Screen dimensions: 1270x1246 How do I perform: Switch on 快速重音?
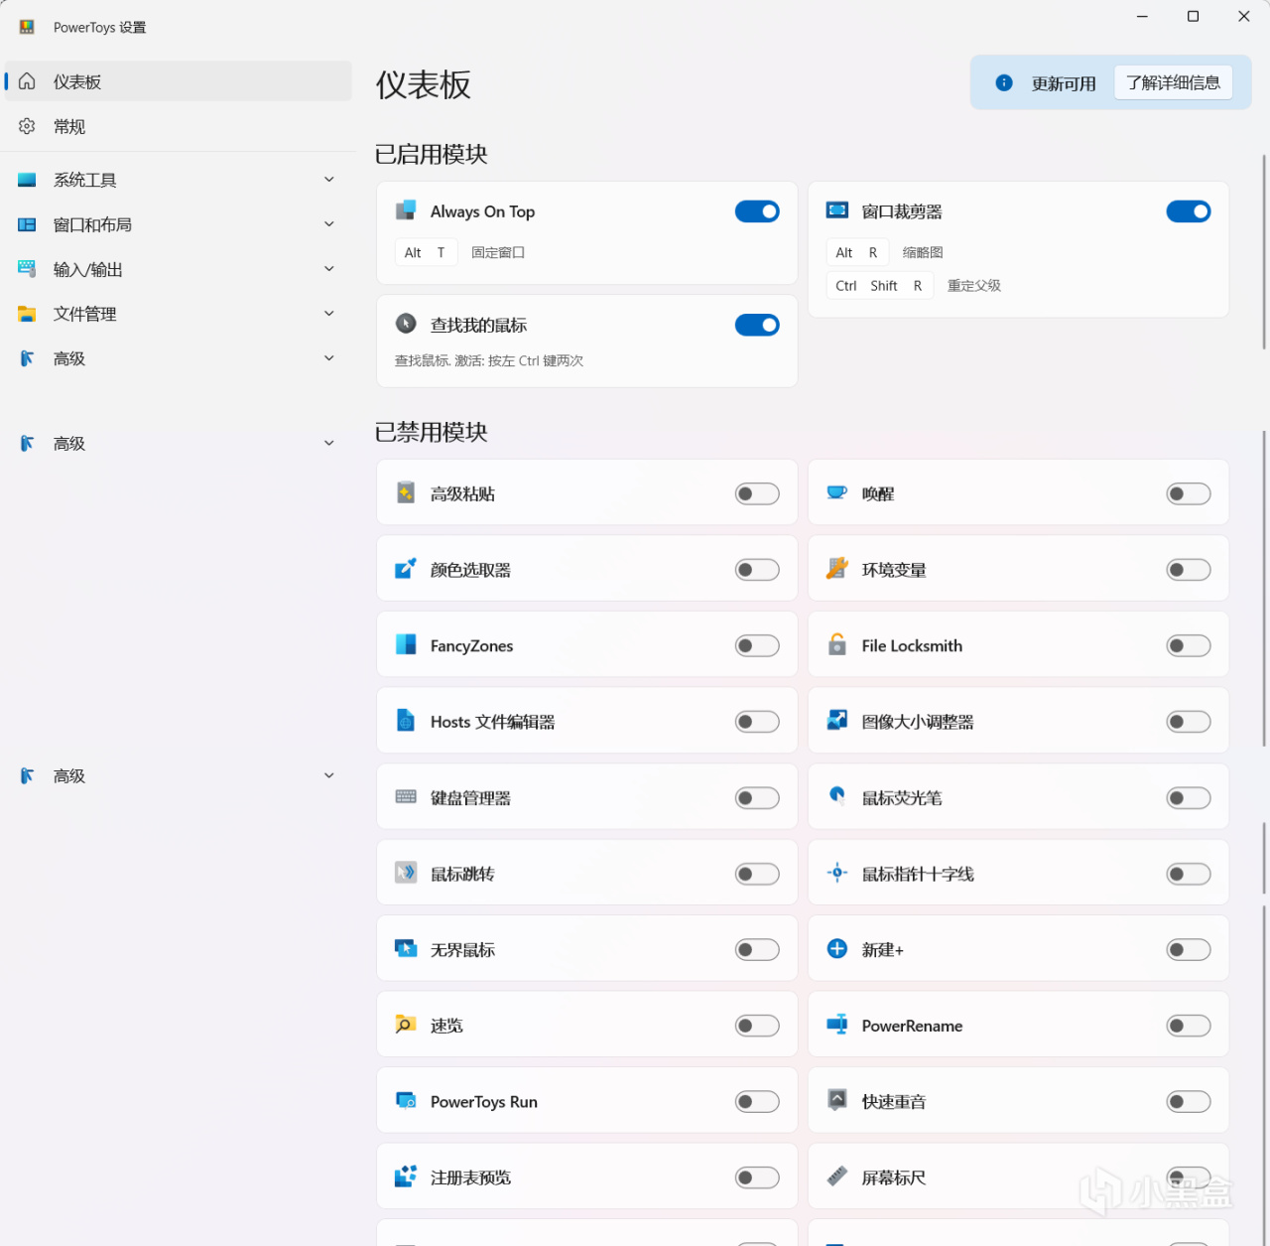1189,1101
